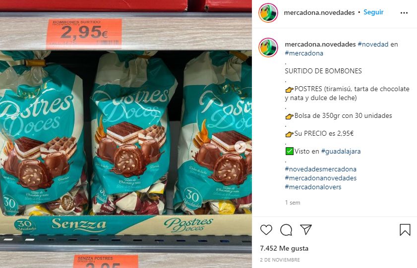The width and height of the screenshot is (417, 268).
Task: Open the #guadalajara hashtag
Action: [341, 152]
